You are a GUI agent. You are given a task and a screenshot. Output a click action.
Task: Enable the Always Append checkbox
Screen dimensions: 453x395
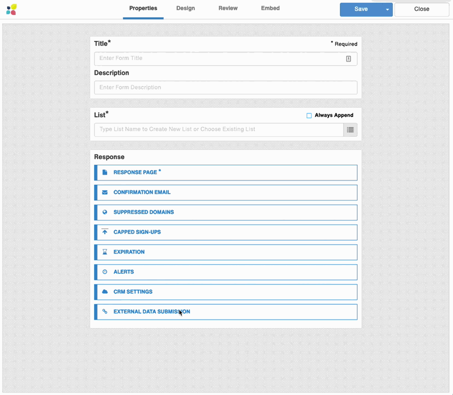[x=309, y=115]
